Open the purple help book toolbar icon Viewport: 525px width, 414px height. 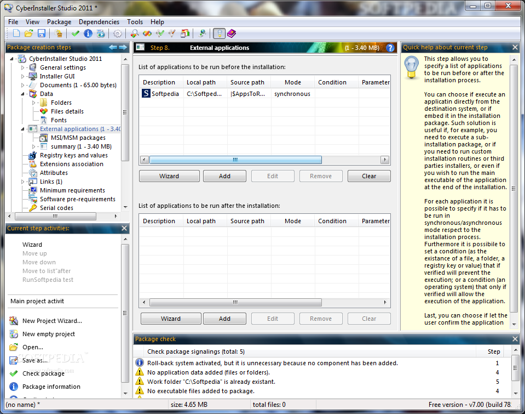click(232, 33)
